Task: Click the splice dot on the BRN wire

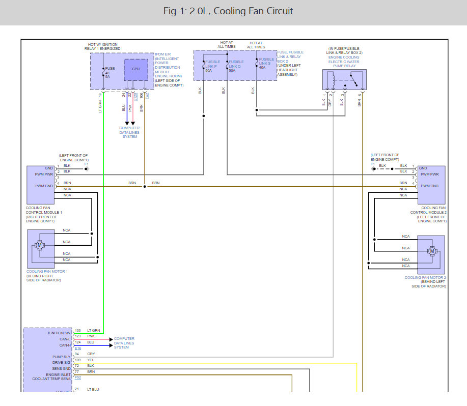Action: tap(145, 187)
